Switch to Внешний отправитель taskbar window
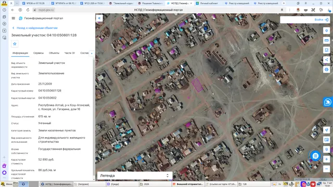This screenshot has height=187, width=333. pyautogui.click(x=188, y=184)
